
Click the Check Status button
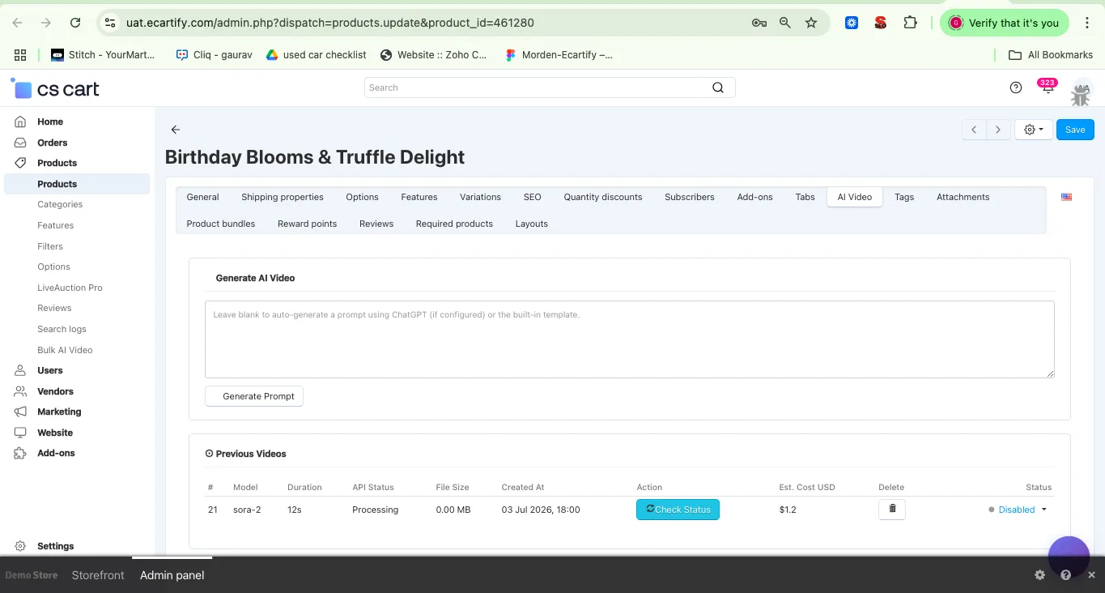678,510
